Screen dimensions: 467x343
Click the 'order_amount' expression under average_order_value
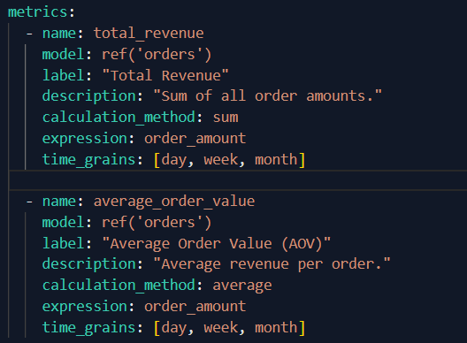[x=195, y=307]
